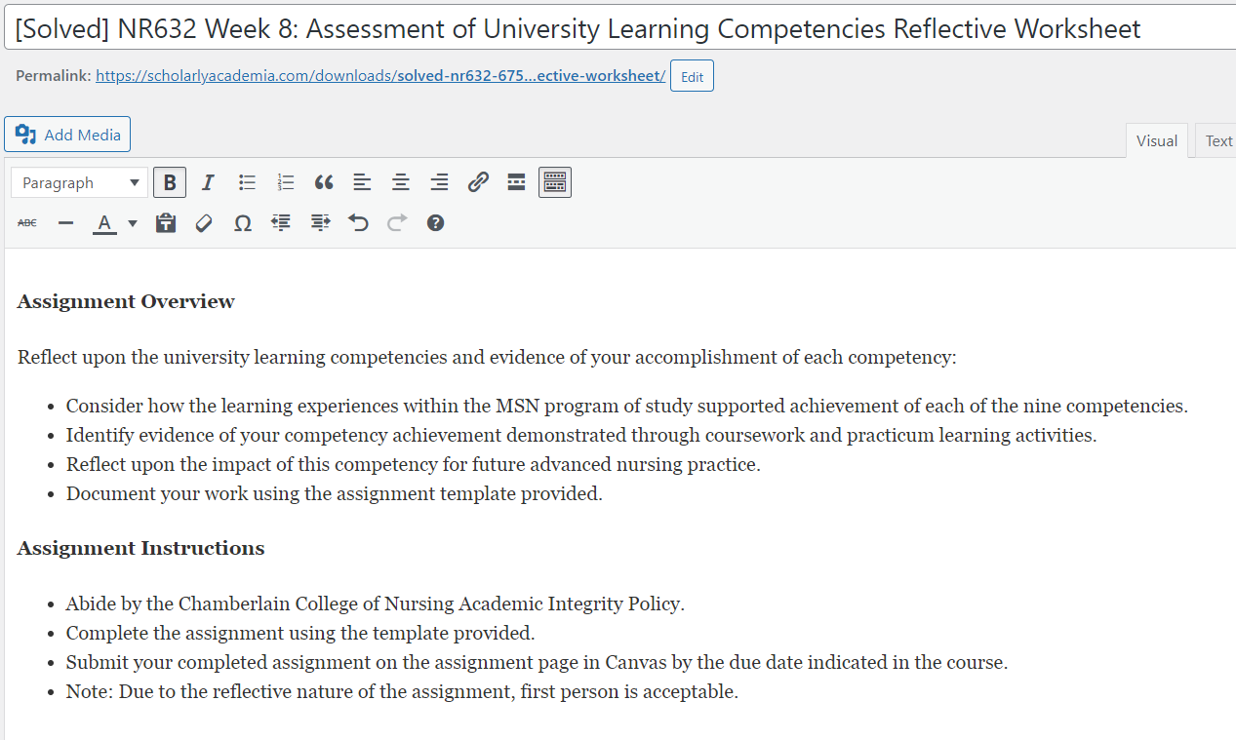Click the permalink Edit button

click(x=692, y=76)
